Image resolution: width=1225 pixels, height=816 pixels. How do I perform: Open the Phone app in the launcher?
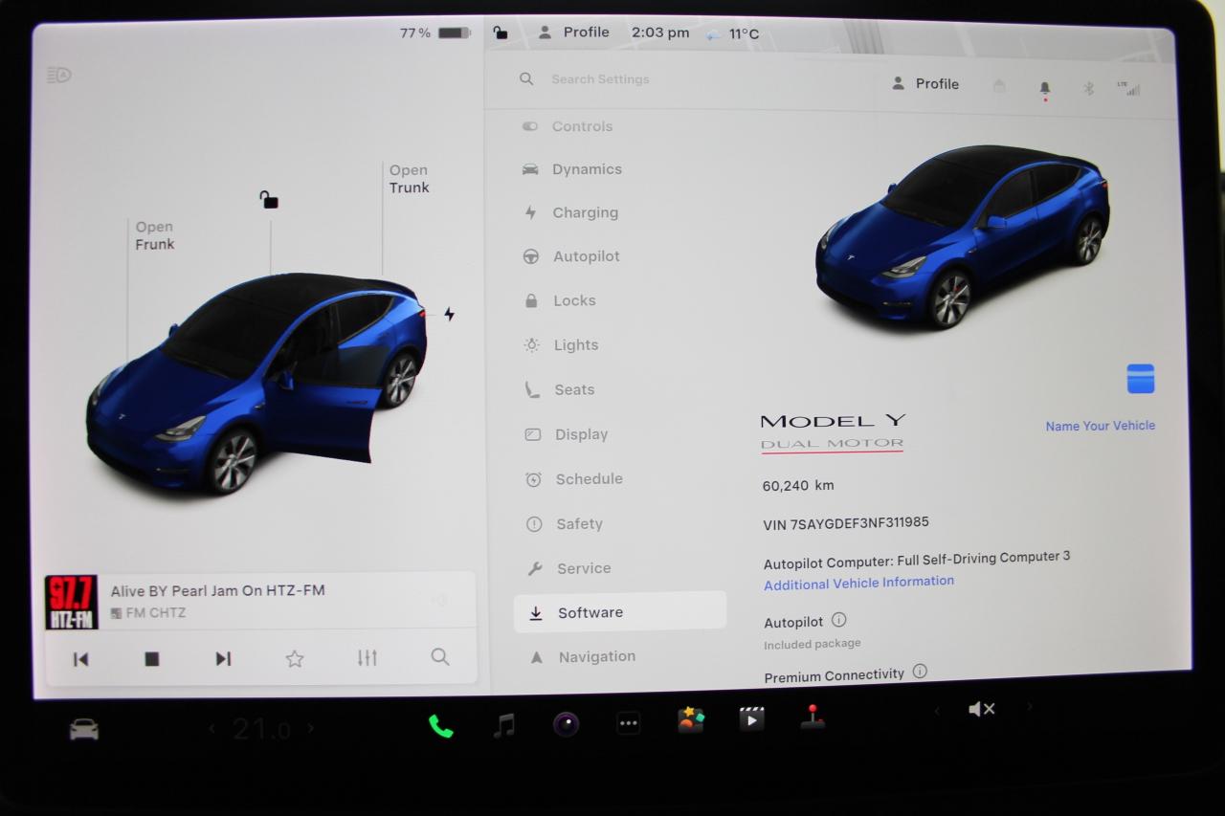[x=441, y=724]
